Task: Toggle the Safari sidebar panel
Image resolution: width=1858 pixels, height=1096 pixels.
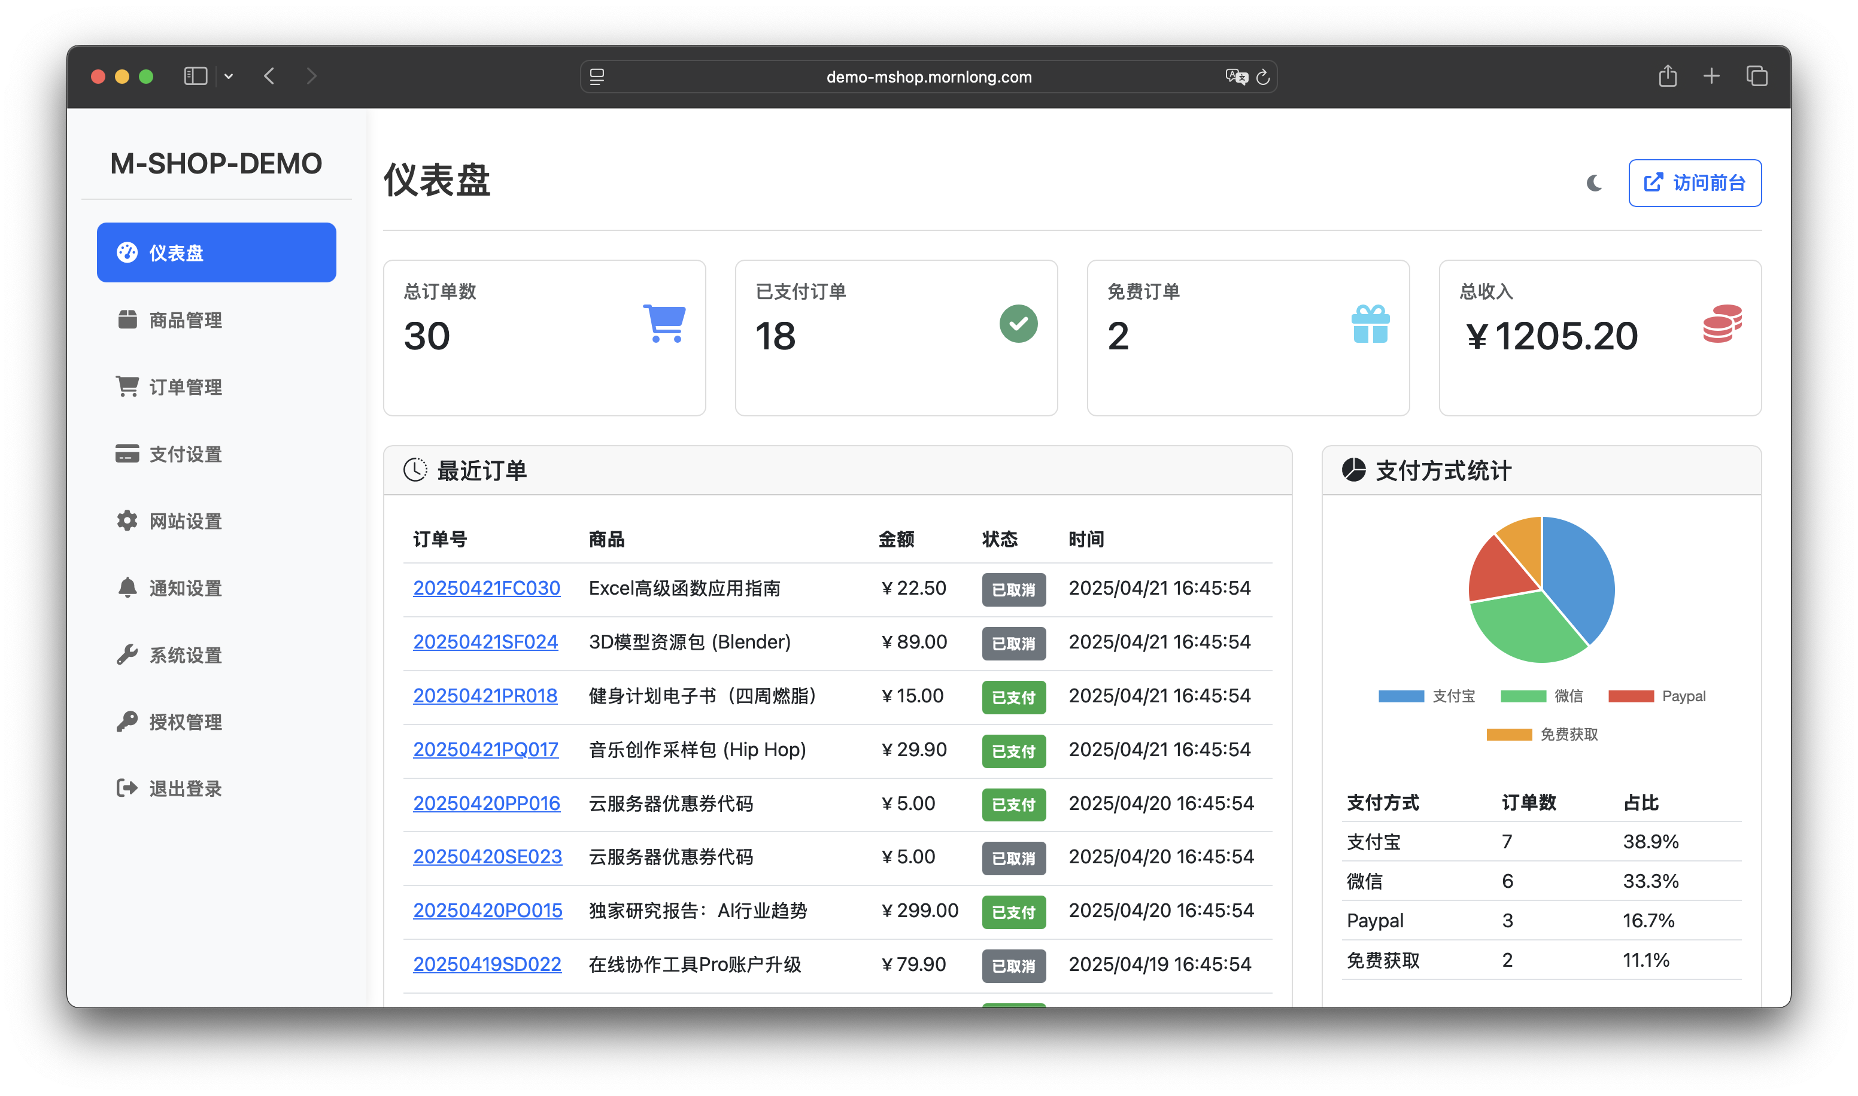Action: pos(195,76)
